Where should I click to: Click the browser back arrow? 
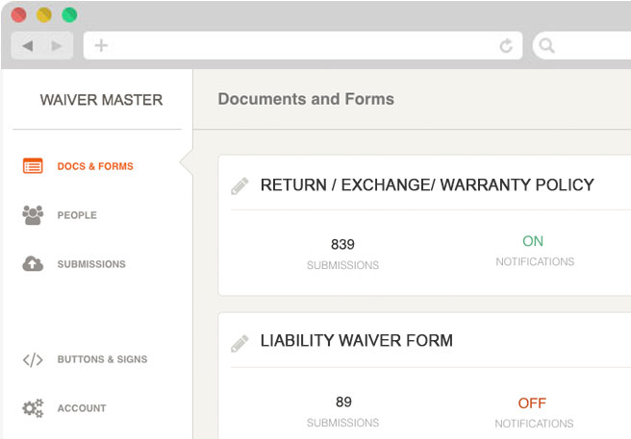tap(27, 46)
